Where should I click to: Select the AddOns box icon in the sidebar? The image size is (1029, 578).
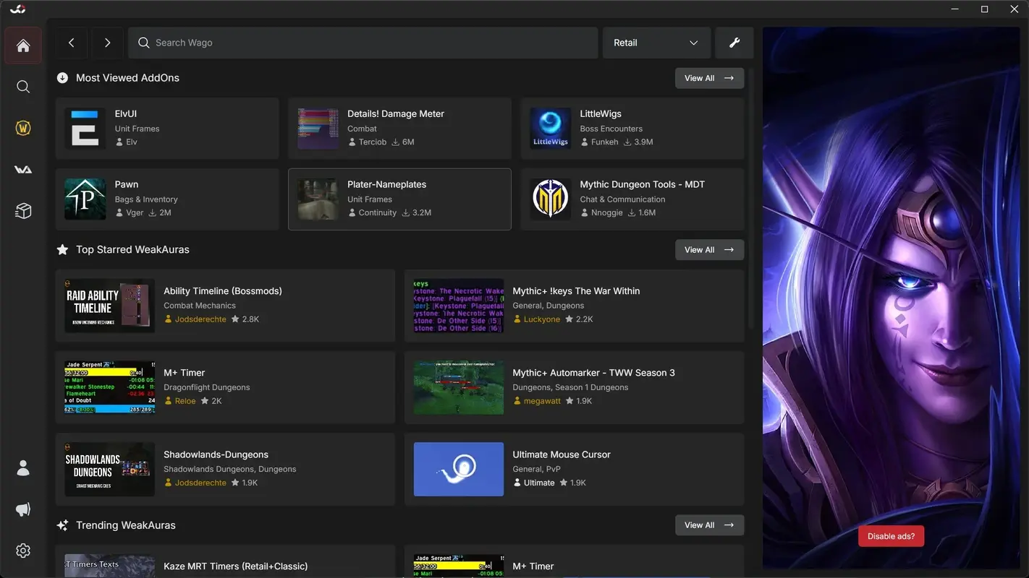point(22,210)
